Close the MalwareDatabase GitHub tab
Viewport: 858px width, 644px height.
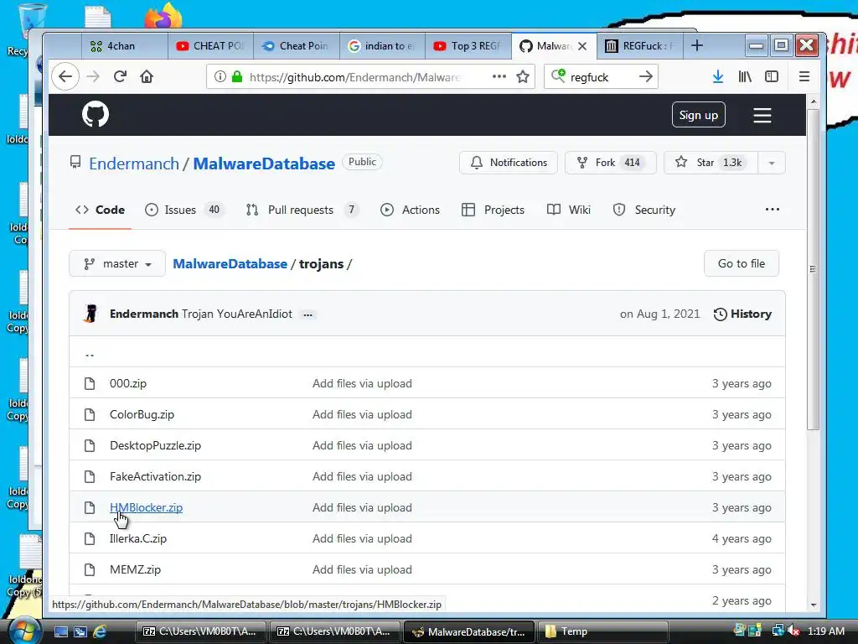(582, 46)
